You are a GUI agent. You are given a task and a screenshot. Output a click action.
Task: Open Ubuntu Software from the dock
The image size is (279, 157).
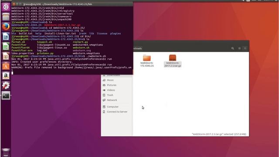point(6,66)
